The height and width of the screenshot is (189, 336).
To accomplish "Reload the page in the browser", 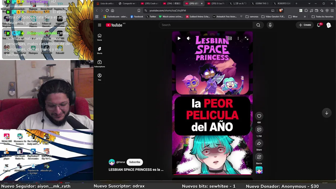I will click(107, 10).
